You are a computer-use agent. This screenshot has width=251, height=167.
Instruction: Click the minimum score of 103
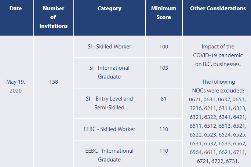coord(164,68)
